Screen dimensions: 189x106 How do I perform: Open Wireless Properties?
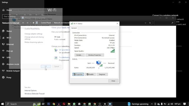coord(94,55)
